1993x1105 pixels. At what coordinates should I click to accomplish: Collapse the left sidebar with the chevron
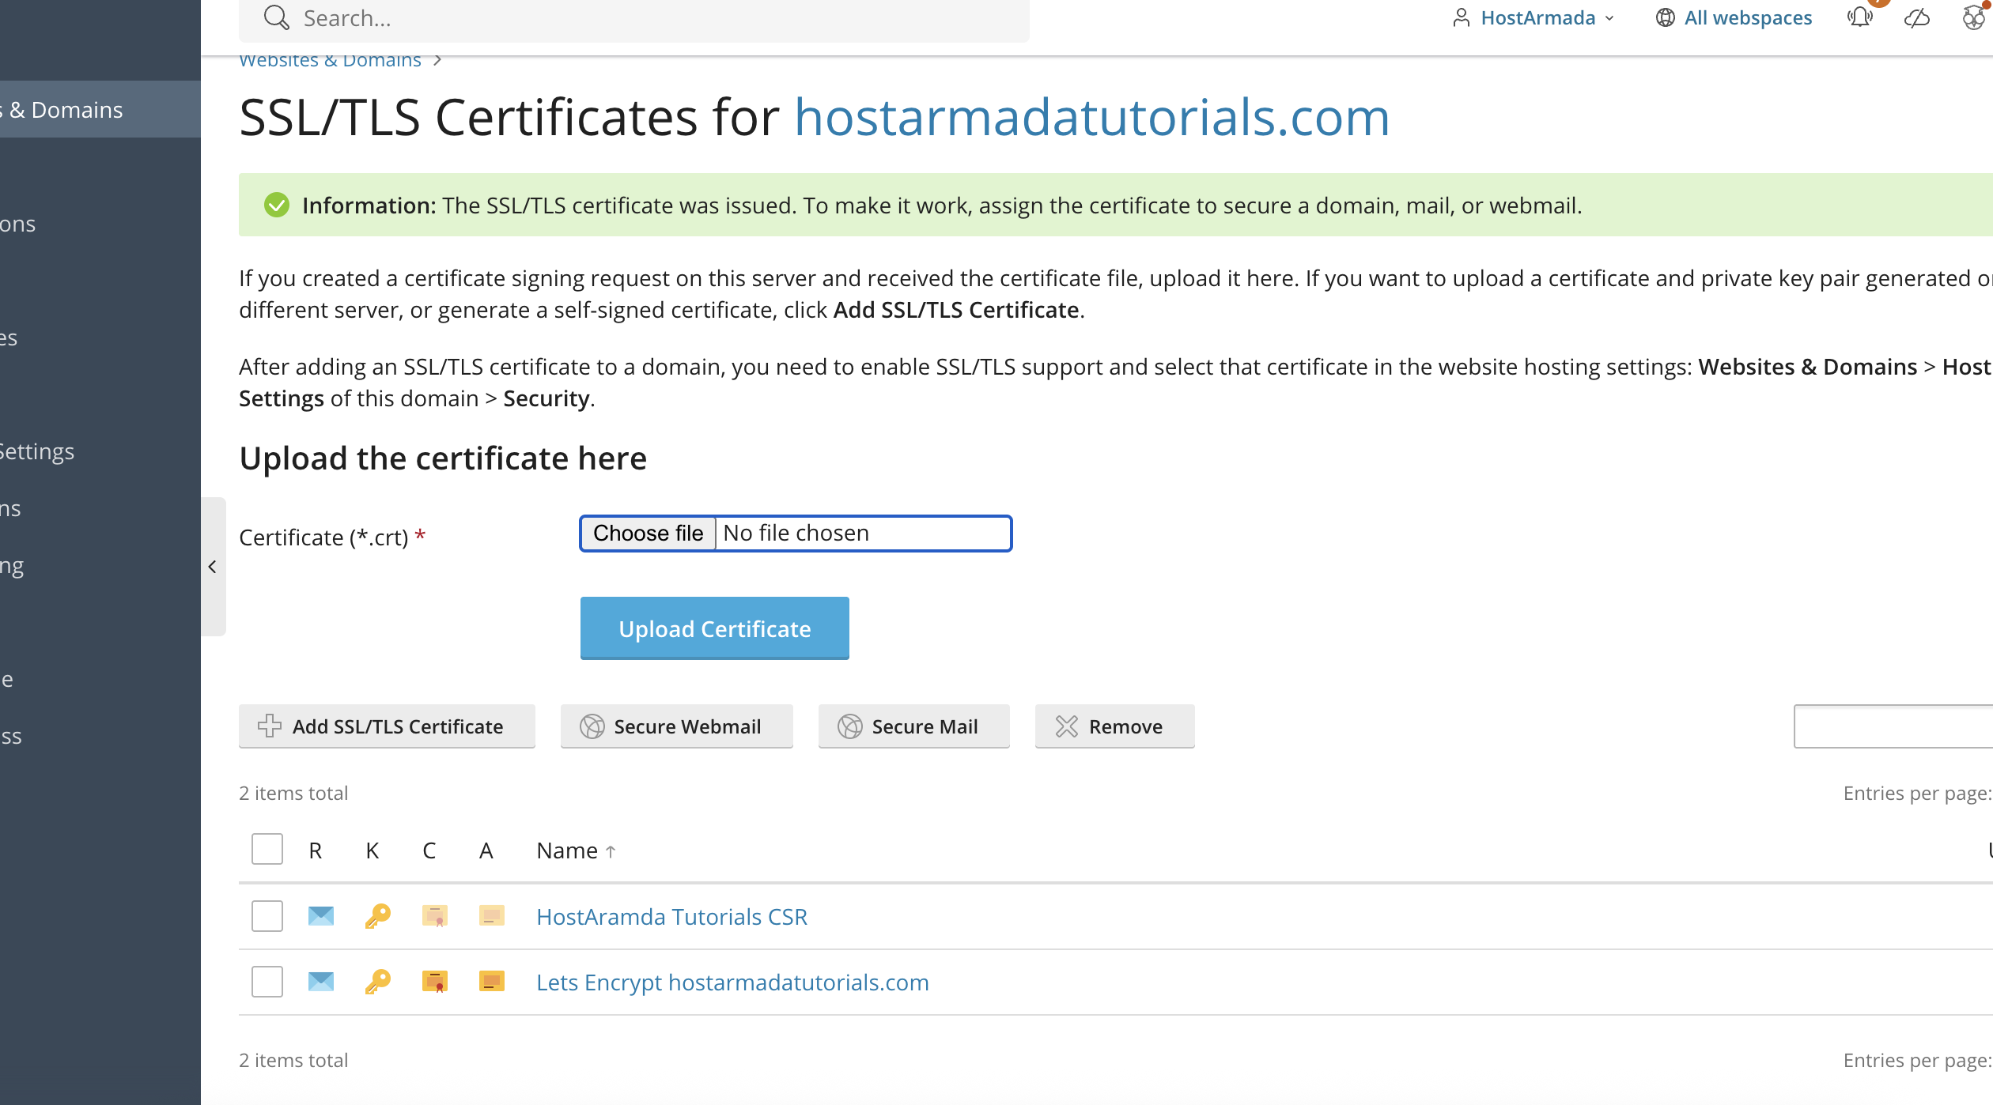click(213, 567)
